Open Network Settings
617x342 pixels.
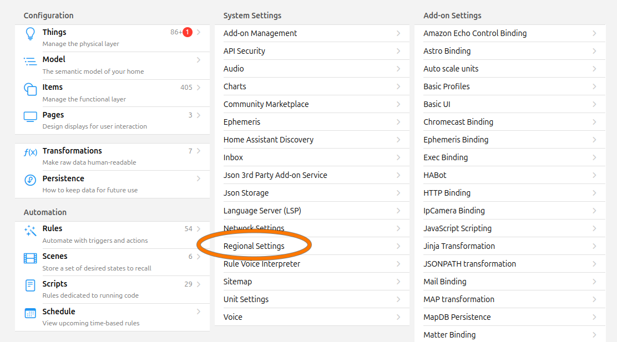click(x=312, y=228)
